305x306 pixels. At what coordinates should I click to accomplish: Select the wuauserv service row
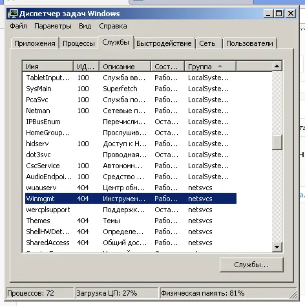pos(131,188)
